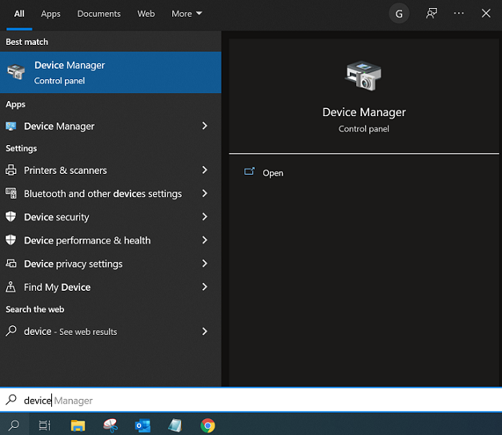Launch Google Chrome from the taskbar
This screenshot has height=435, width=502.
pyautogui.click(x=207, y=425)
